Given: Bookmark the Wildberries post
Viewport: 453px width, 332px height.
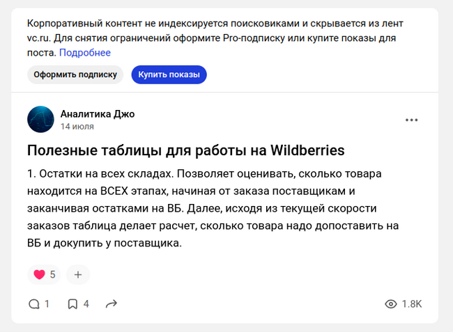Looking at the screenshot, I should tap(72, 304).
